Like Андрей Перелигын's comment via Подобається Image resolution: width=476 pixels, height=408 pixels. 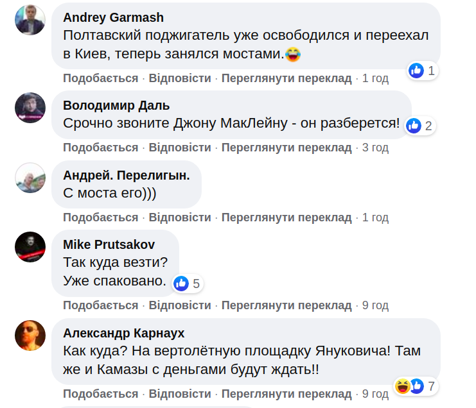click(100, 217)
